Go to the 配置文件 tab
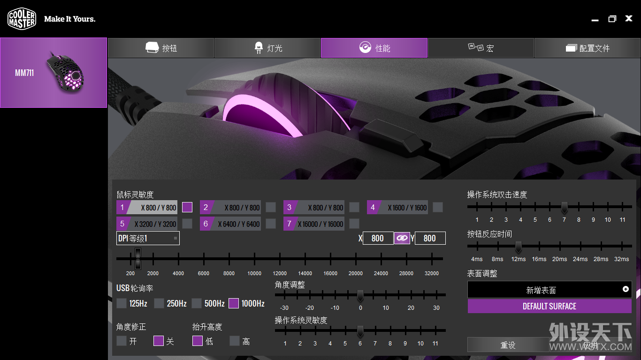 (588, 48)
